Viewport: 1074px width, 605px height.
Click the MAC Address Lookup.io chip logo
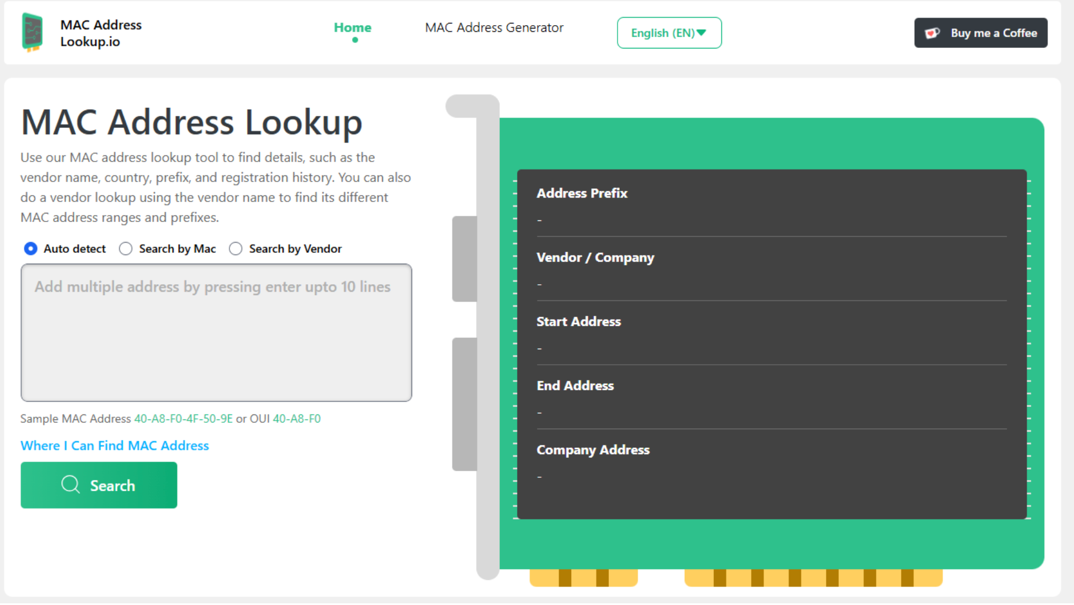click(x=32, y=33)
